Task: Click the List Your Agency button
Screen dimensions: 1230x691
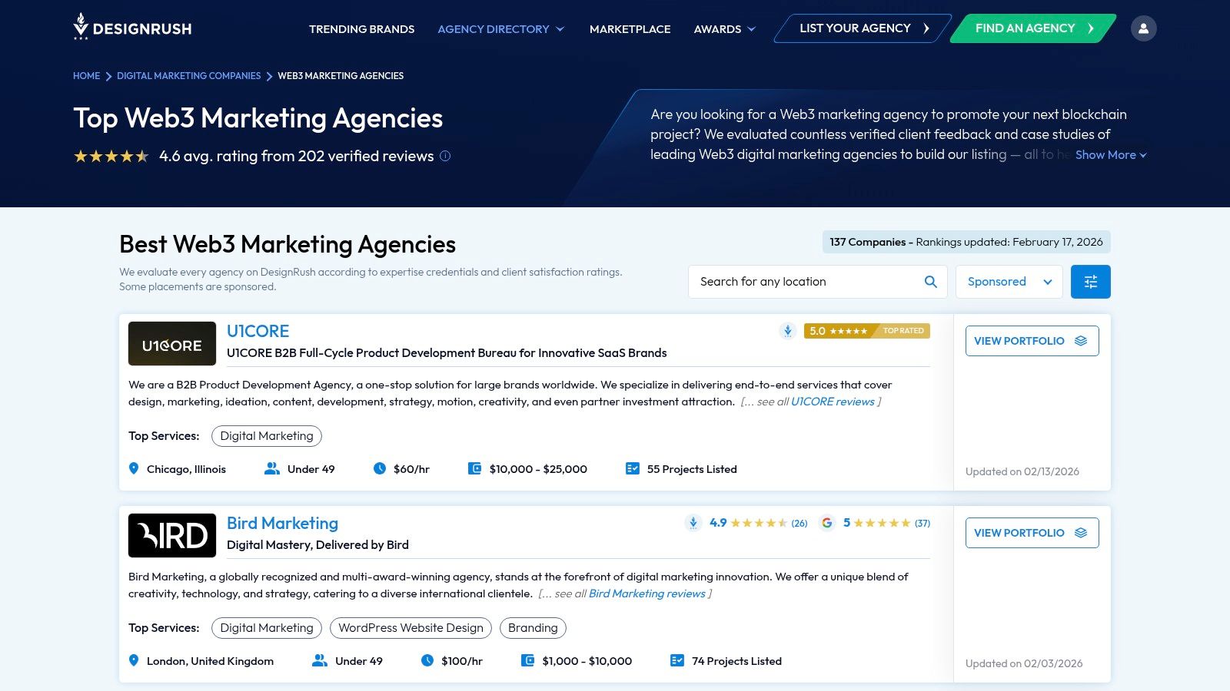Action: 863,28
